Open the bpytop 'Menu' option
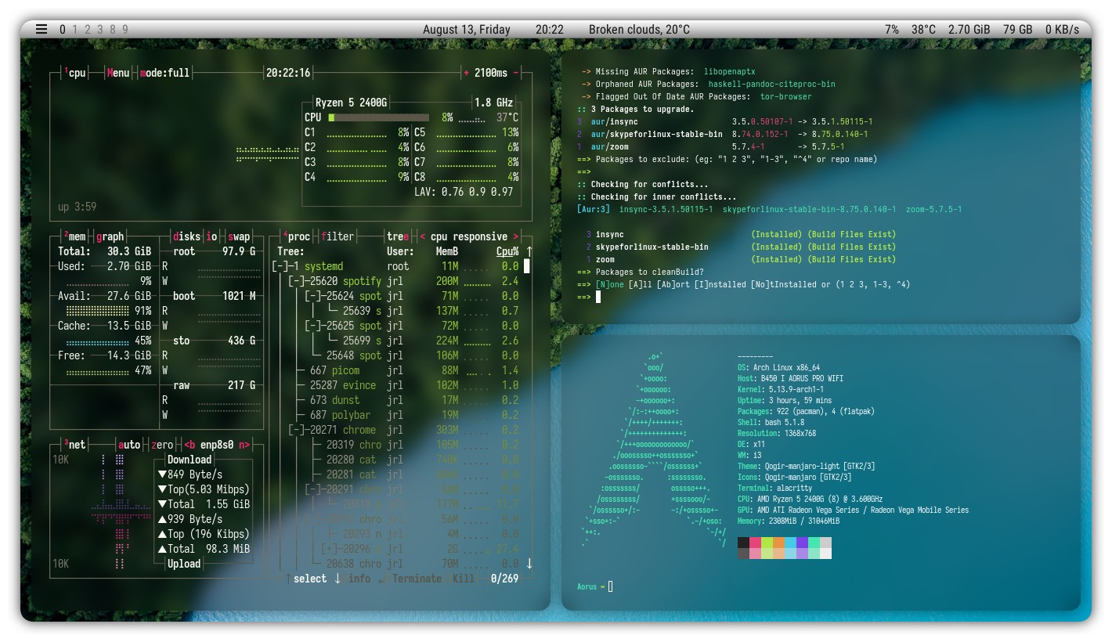Viewport: 1112px width, 642px height. [x=118, y=73]
